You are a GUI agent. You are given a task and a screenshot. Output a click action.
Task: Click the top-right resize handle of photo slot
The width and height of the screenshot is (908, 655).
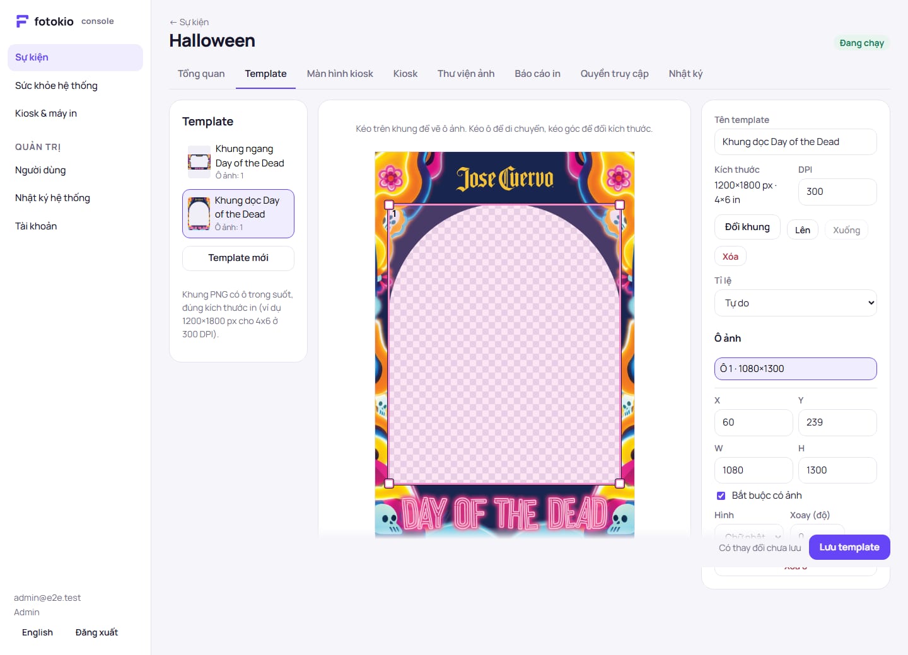click(620, 205)
